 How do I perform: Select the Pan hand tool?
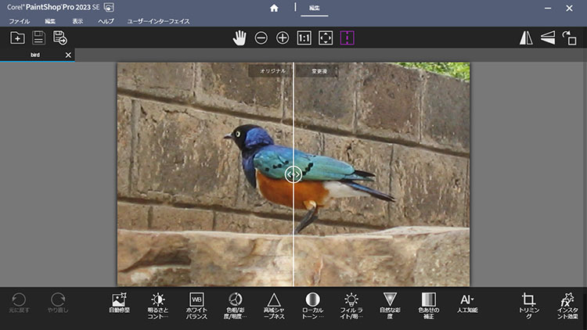tap(239, 38)
